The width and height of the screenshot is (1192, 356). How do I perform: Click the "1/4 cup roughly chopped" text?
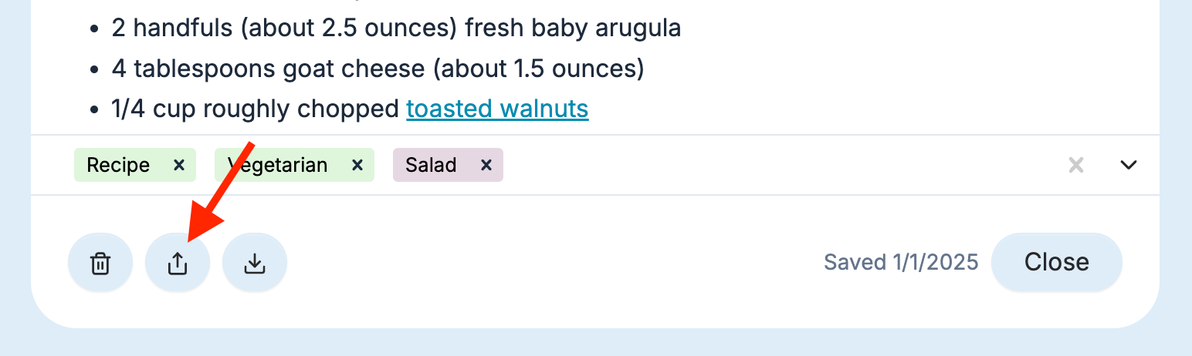click(255, 109)
